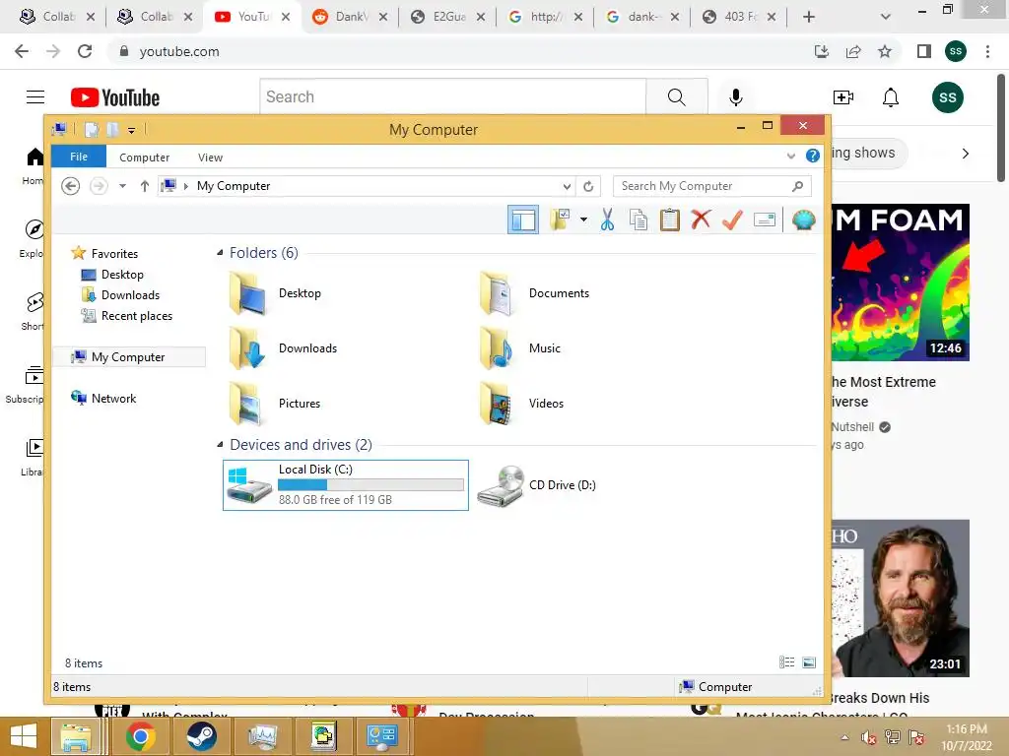Open the Windows Start button

(x=24, y=736)
